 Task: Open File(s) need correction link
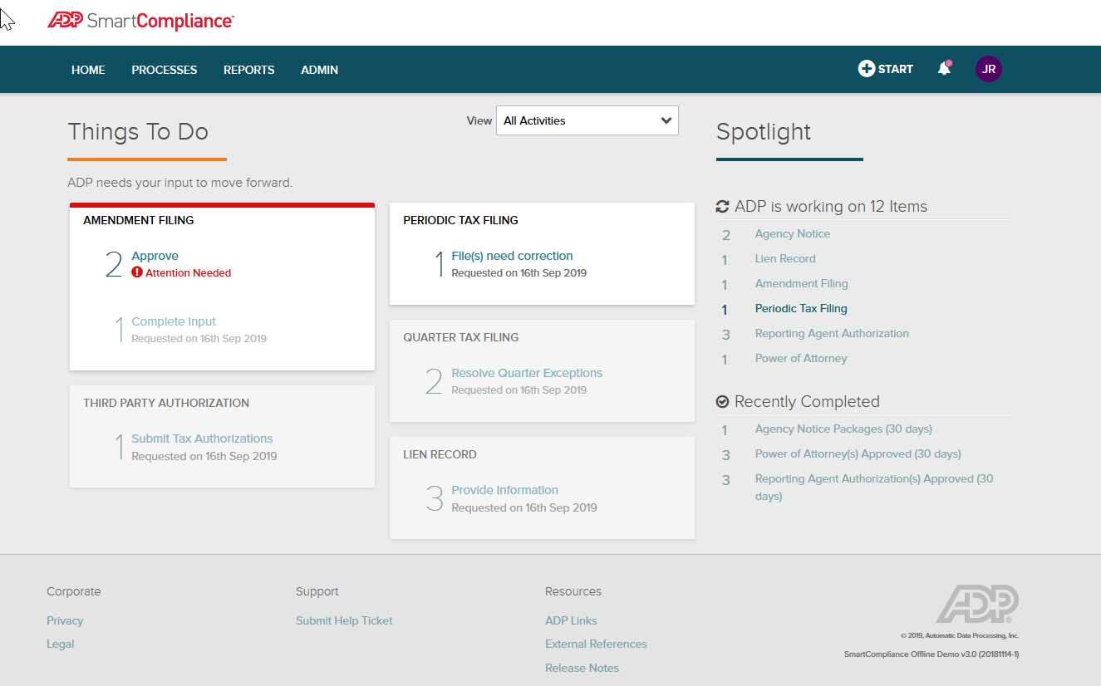click(x=512, y=256)
